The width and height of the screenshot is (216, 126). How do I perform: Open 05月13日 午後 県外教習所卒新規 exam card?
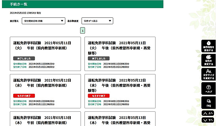[x=120, y=119]
